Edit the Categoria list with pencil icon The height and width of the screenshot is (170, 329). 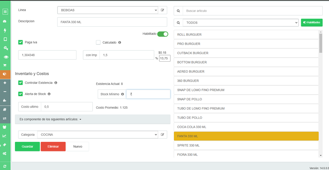coord(162,135)
